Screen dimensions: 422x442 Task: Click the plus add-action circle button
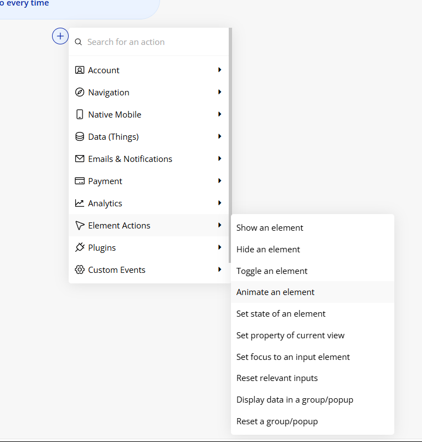pyautogui.click(x=60, y=36)
